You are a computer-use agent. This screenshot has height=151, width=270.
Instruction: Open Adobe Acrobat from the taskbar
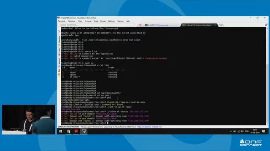(76, 131)
